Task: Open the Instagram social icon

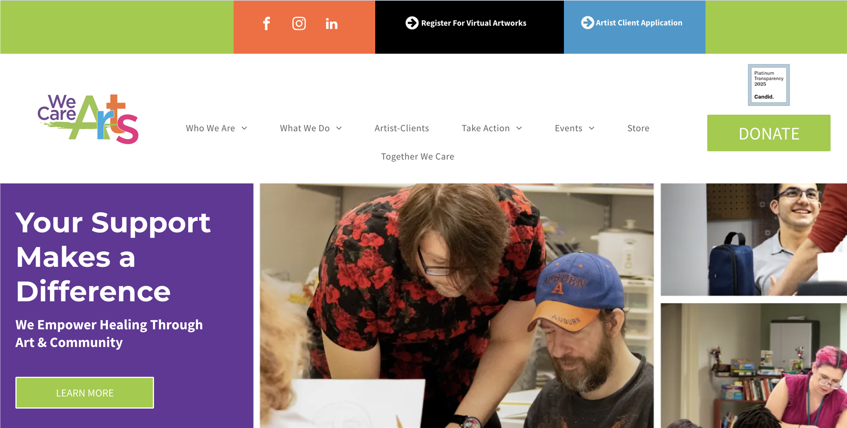Action: [299, 24]
